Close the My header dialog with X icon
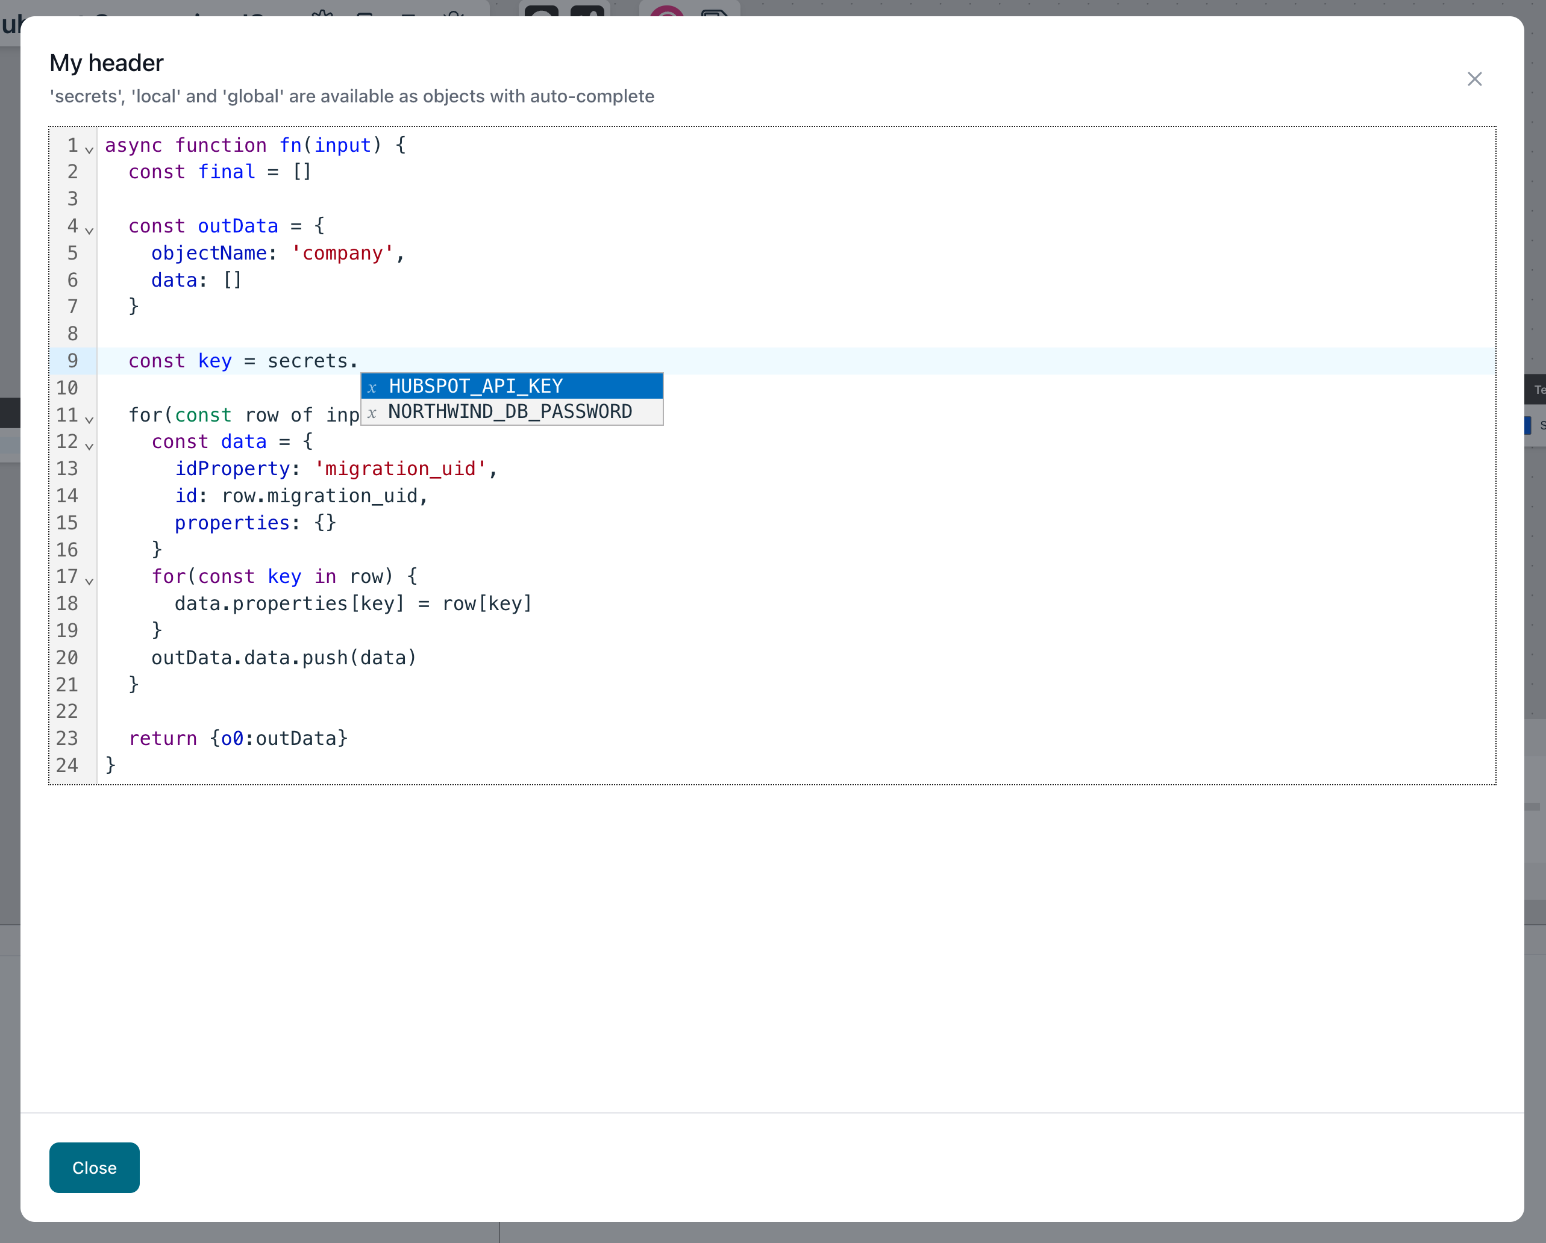The height and width of the screenshot is (1243, 1546). coord(1474,79)
